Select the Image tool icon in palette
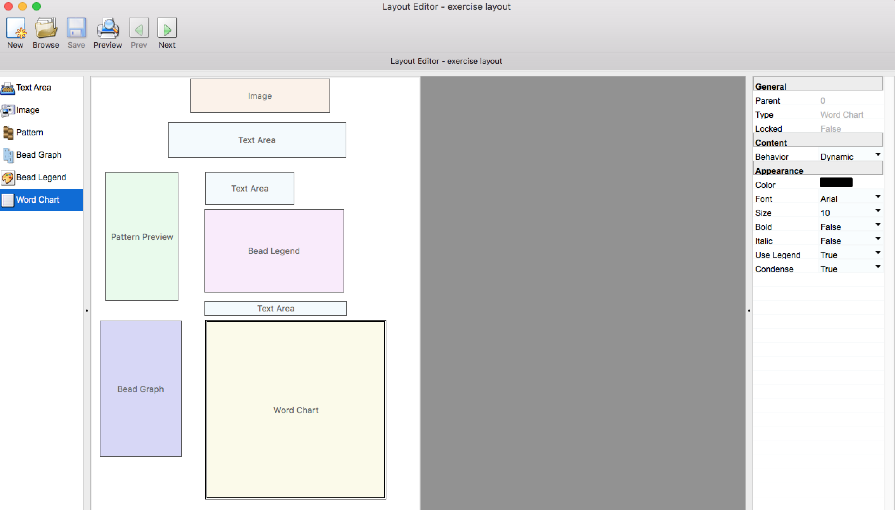895x510 pixels. [7, 110]
